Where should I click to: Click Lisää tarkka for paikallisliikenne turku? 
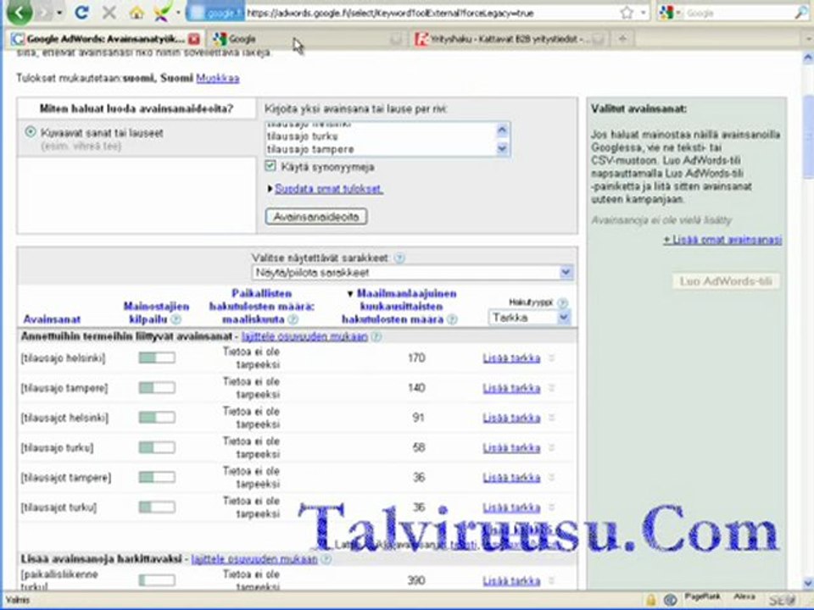(511, 581)
